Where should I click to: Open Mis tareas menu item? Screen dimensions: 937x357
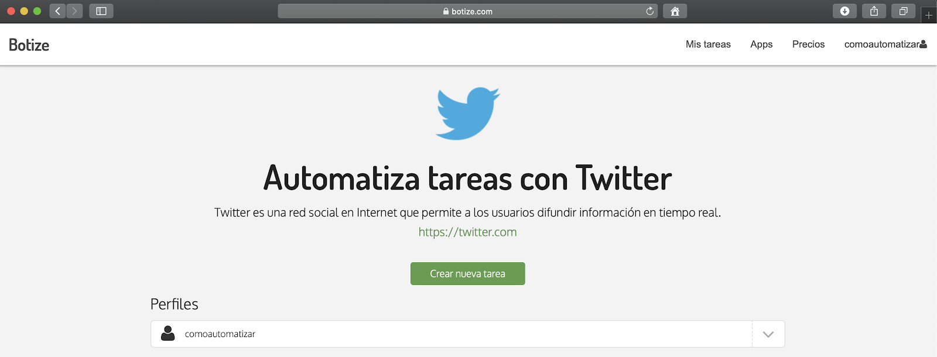tap(708, 44)
